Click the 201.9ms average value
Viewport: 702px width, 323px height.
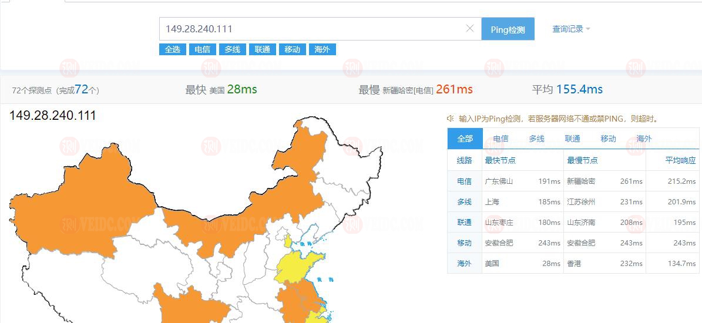click(682, 202)
